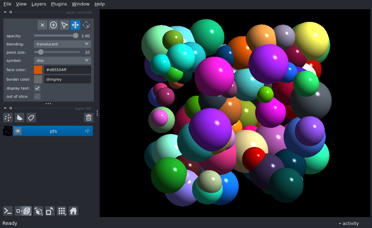
Task: Click the 'layer controls' panel title
Action: pos(79,12)
